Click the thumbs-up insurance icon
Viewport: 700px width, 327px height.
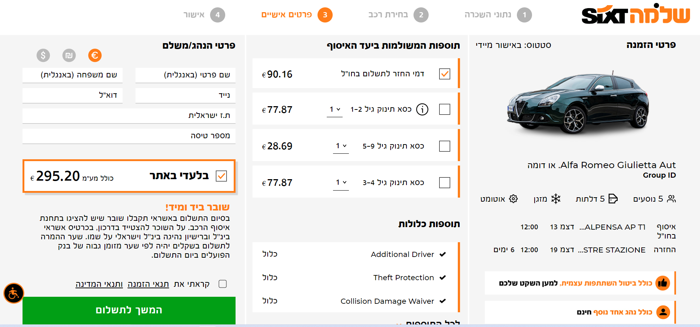(x=663, y=283)
